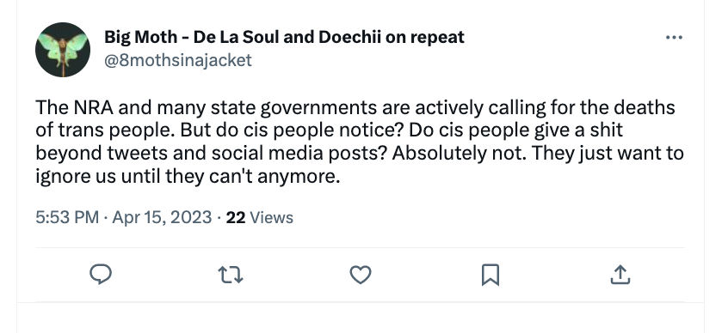Screen dimensions: 728x333
Task: Click the bold number 22 in views
Action: (236, 217)
